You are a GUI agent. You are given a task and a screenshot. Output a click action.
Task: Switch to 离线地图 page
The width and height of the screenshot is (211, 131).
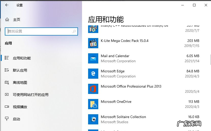pyautogui.click(x=20, y=83)
